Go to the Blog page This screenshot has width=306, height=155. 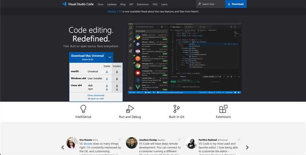coord(123,4)
